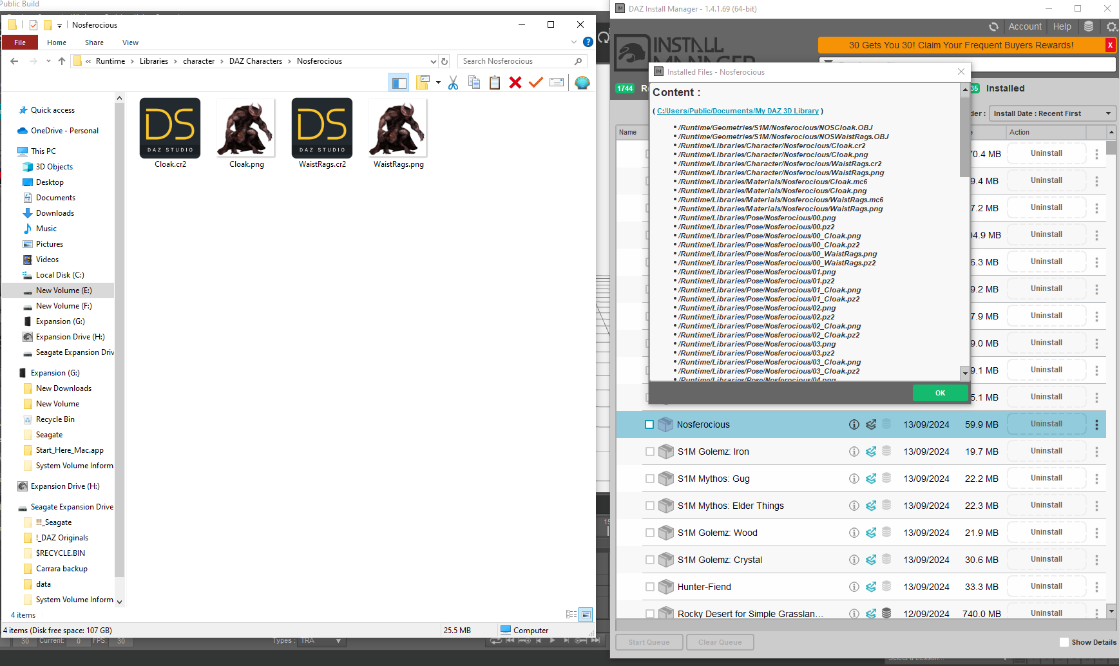Viewport: 1119px width, 666px height.
Task: Toggle the preview pane icon in Explorer toolbar
Action: point(399,82)
